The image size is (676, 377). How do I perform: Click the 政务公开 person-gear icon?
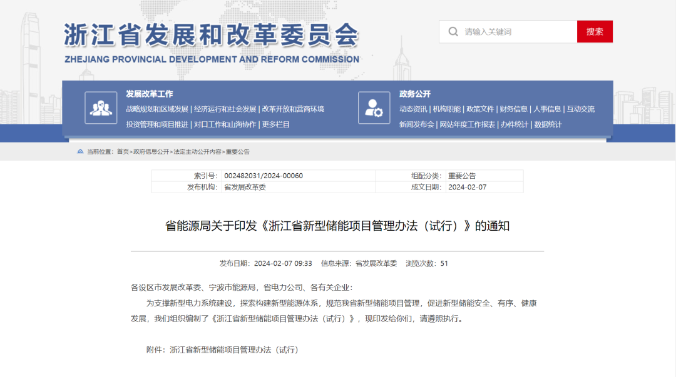(374, 108)
